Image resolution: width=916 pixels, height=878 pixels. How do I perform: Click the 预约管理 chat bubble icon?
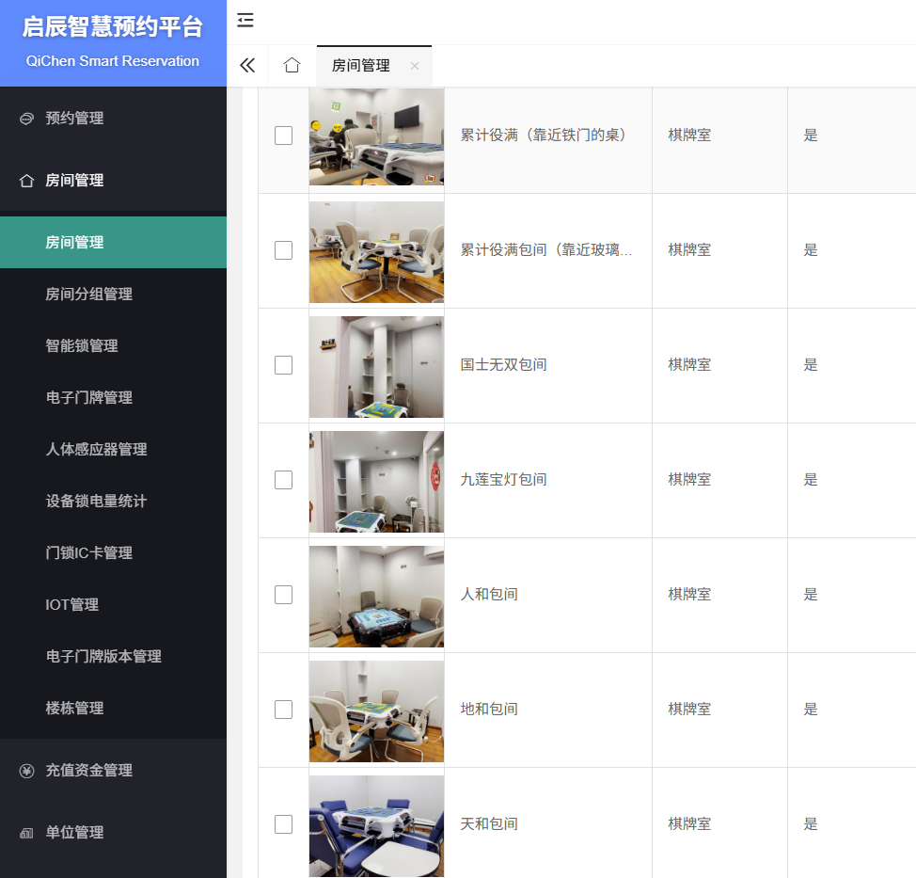coord(26,119)
